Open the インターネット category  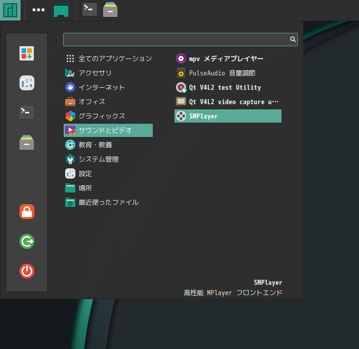108,87
